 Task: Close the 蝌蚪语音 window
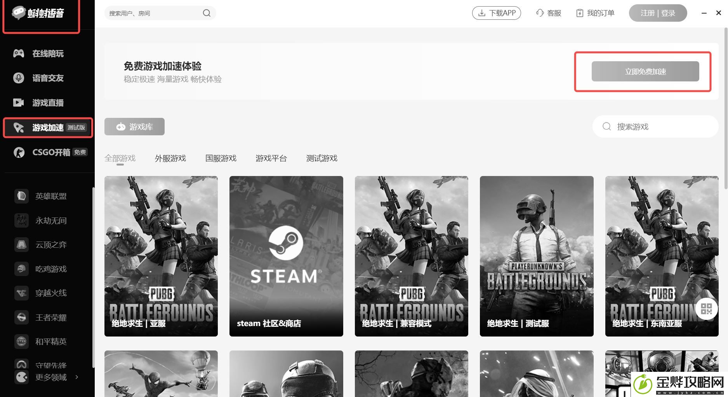point(719,13)
